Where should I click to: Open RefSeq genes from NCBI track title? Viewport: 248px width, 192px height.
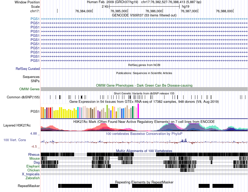[144, 65]
